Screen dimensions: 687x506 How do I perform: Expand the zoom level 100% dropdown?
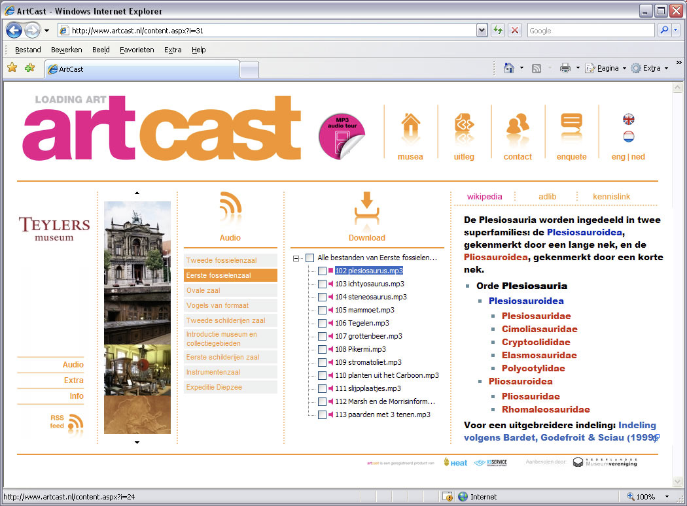667,497
